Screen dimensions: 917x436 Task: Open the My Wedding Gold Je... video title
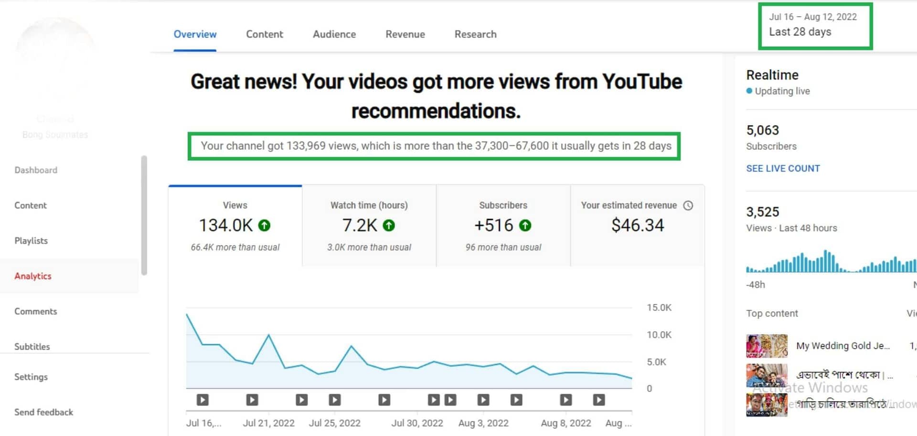[x=843, y=346]
